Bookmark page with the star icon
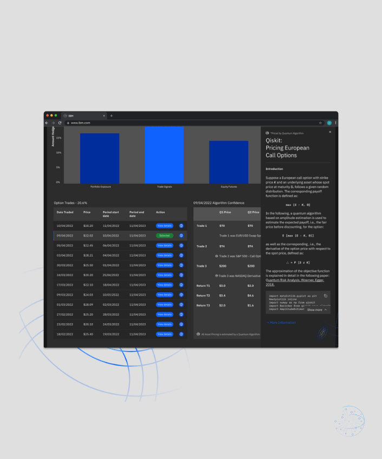 click(x=320, y=123)
